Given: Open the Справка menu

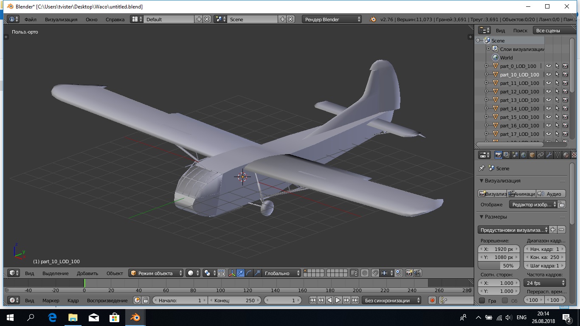Looking at the screenshot, I should (115, 19).
